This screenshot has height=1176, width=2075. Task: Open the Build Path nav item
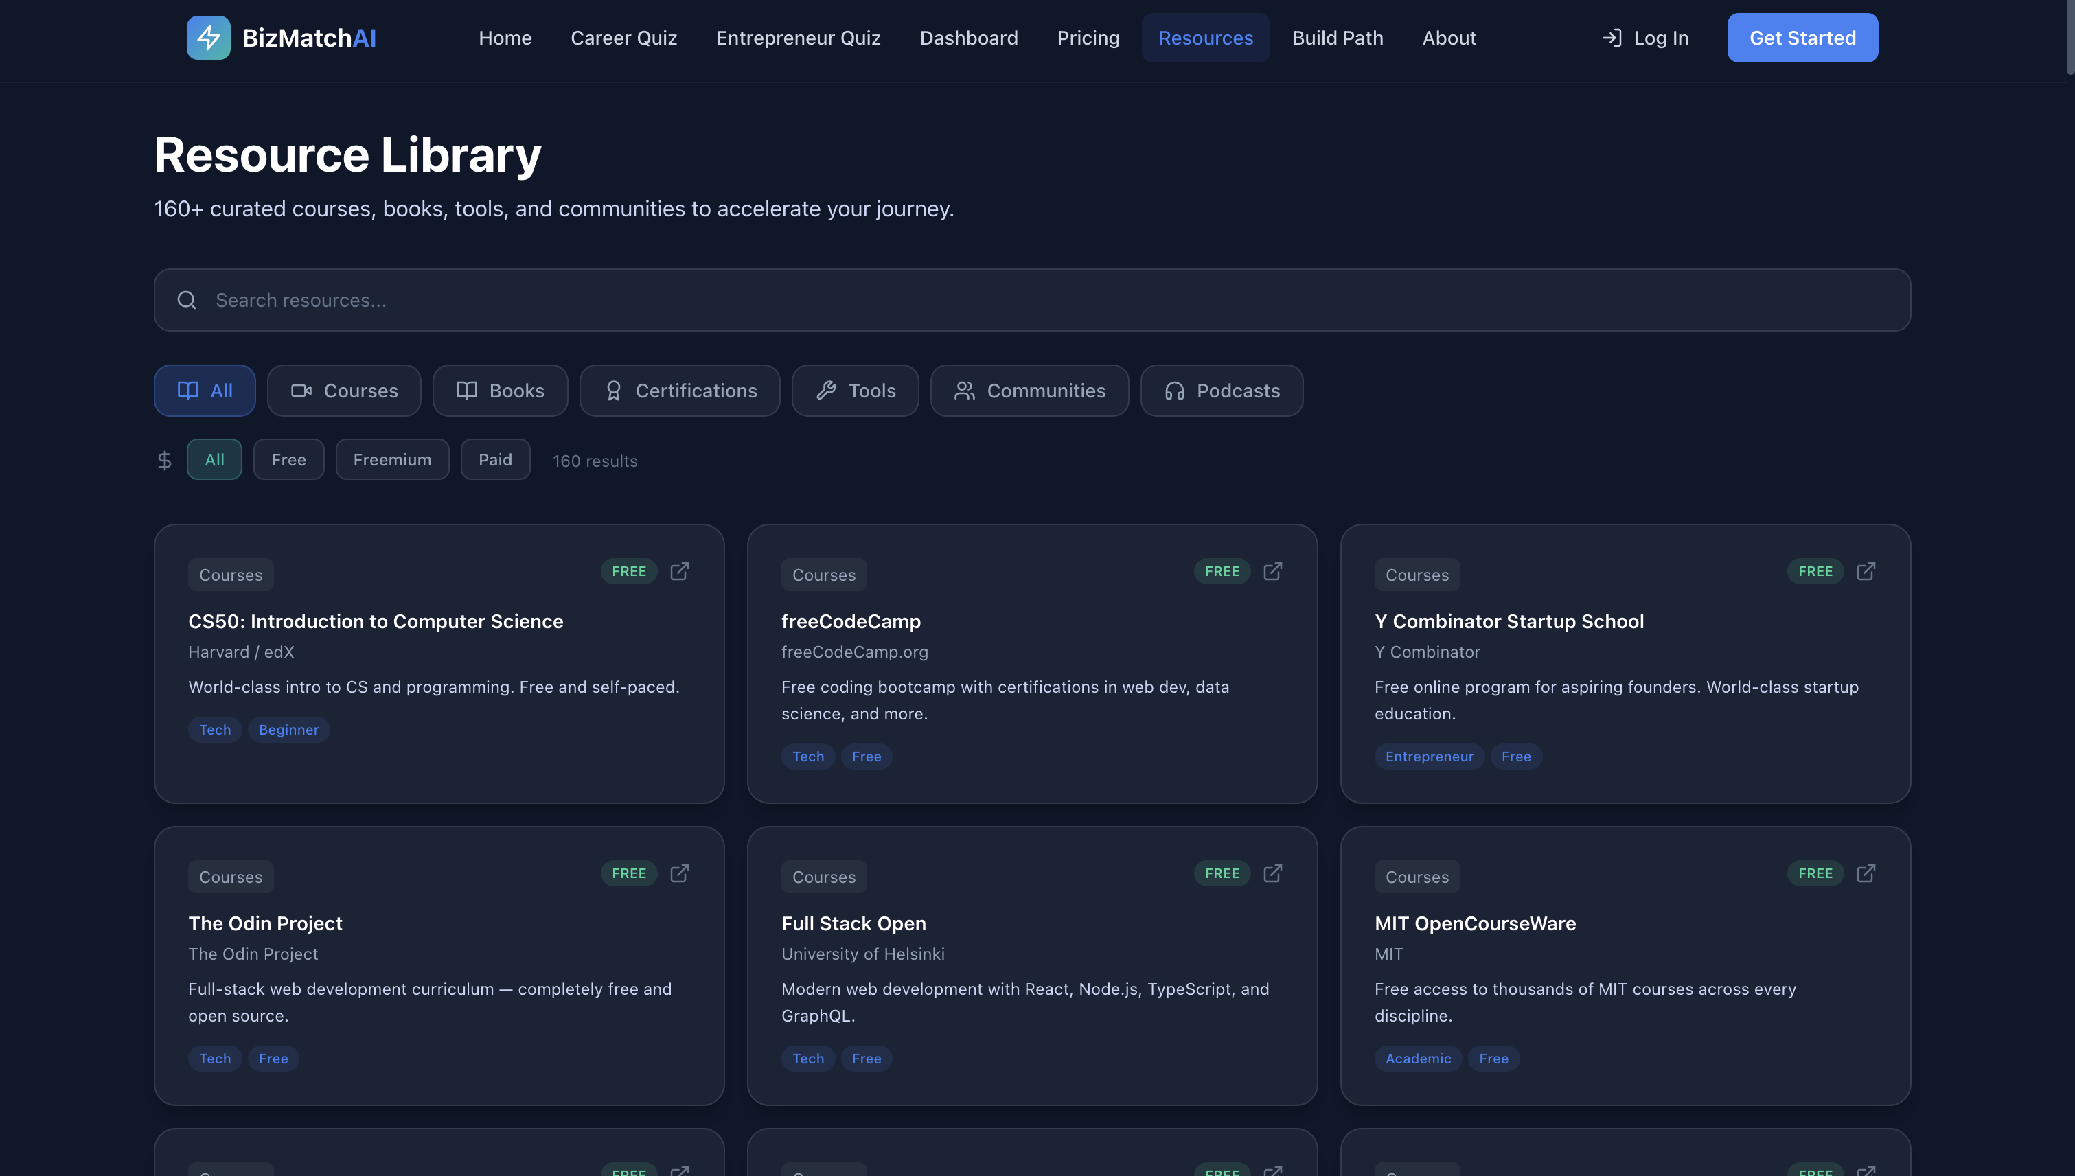(x=1337, y=38)
